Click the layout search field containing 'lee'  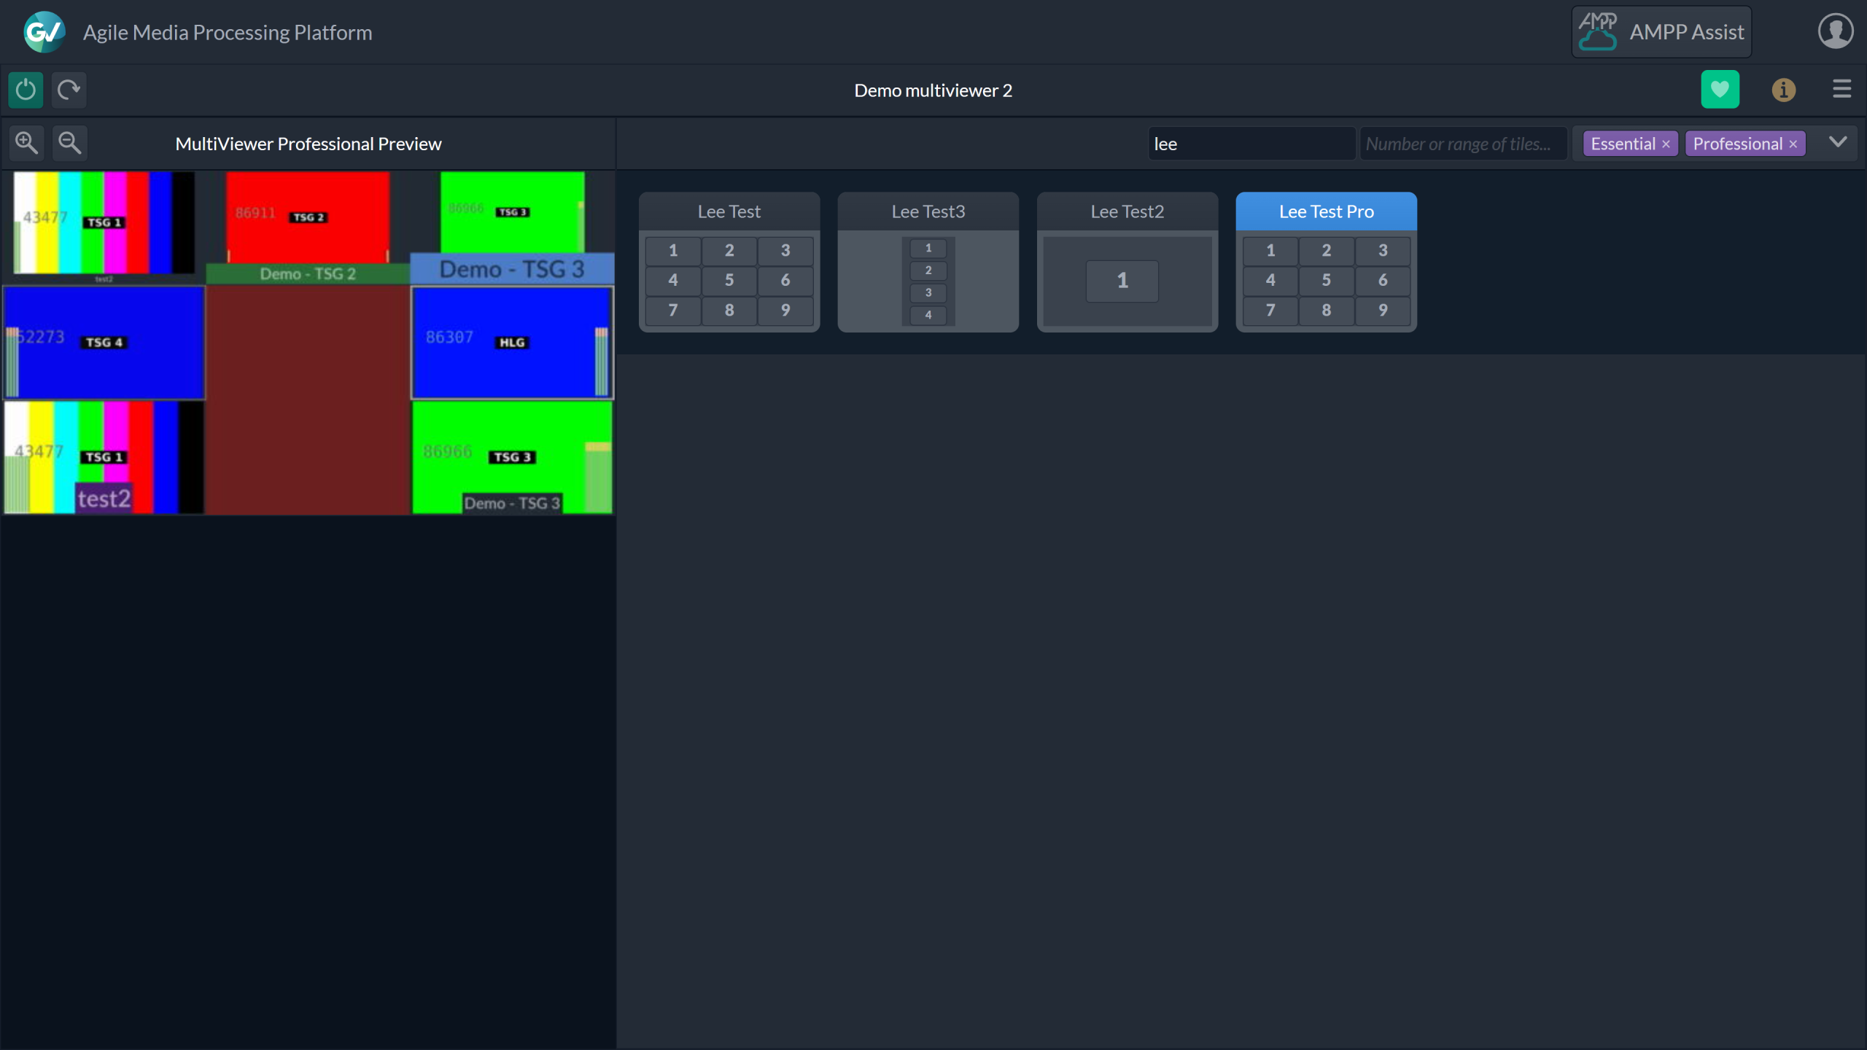pyautogui.click(x=1251, y=144)
